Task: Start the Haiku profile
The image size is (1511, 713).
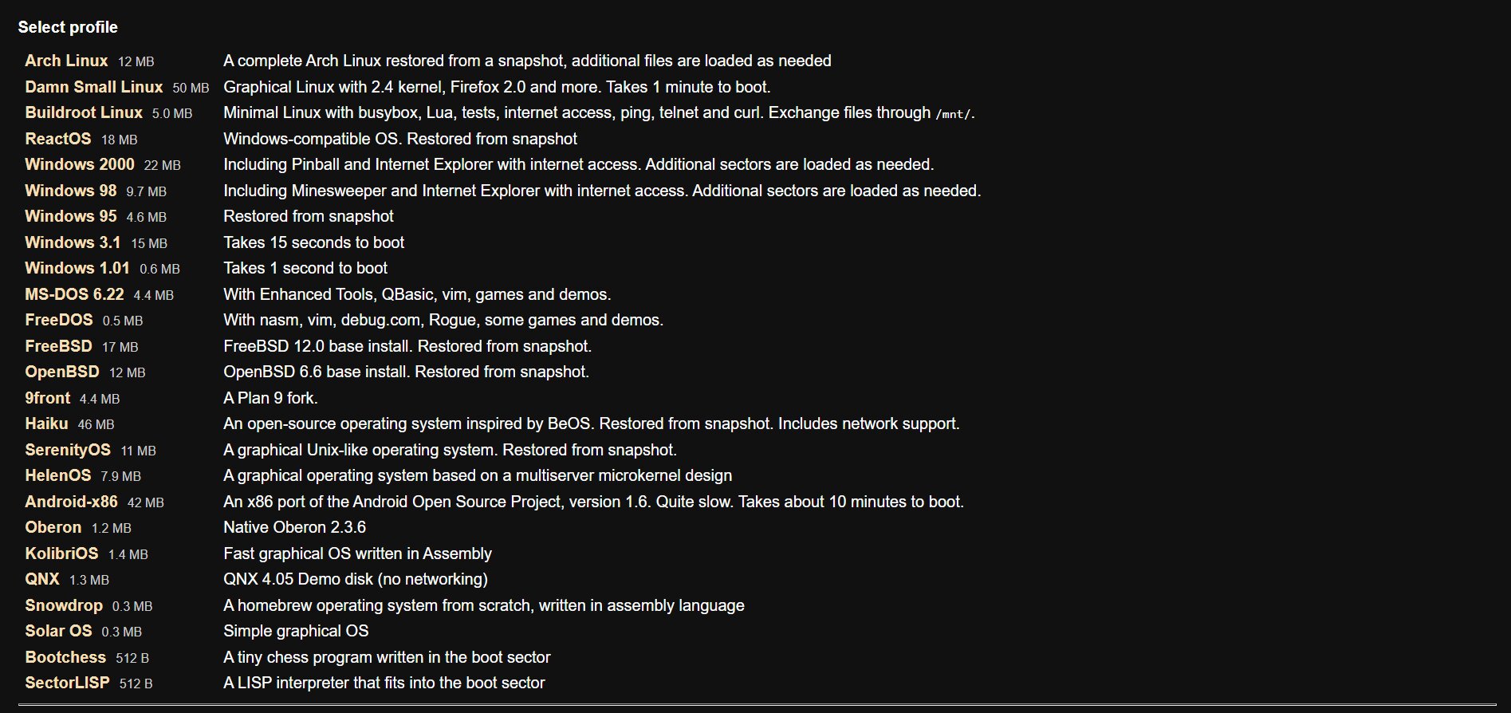Action: (46, 423)
